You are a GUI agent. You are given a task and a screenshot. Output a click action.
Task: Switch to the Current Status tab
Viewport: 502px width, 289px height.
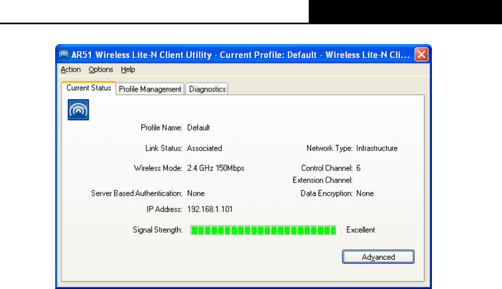tap(89, 88)
